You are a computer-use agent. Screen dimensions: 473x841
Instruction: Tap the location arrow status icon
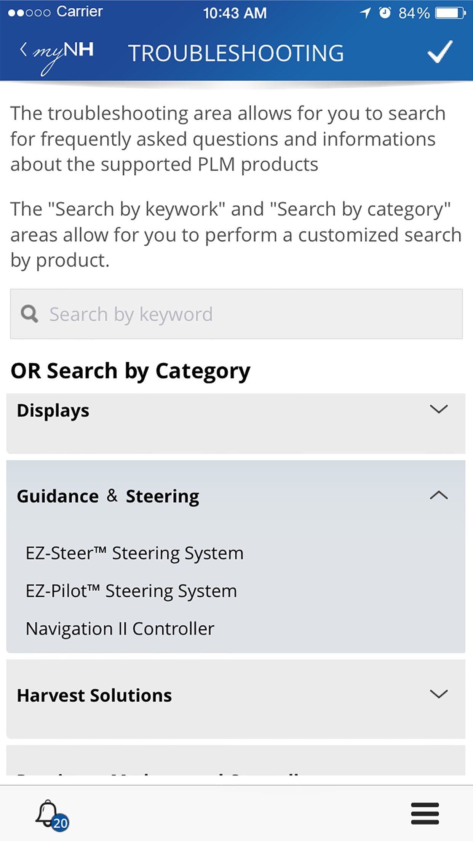click(365, 13)
